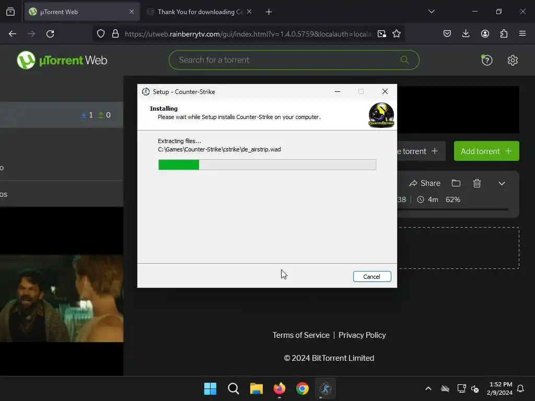Click the muted volume tray icon
This screenshot has height=401, width=535.
coord(474,388)
